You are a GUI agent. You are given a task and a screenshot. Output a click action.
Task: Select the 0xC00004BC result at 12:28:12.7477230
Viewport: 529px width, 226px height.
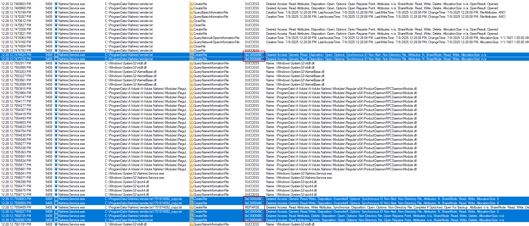[x=253, y=59]
